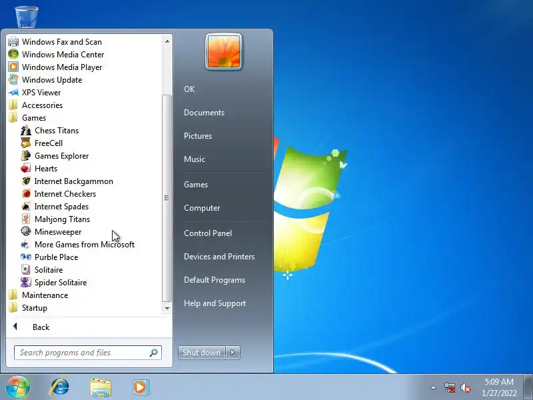Viewport: 533px width, 400px height.
Task: Start Solitaire from its card icon
Action: pos(26,270)
